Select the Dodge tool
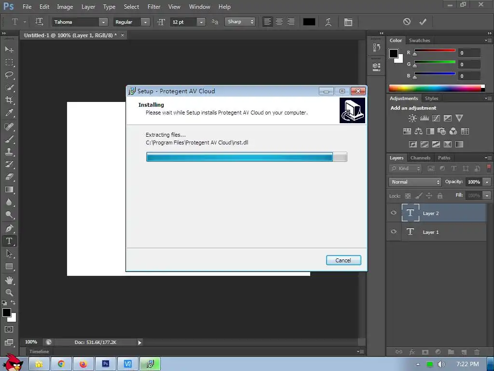This screenshot has width=494, height=371. point(9,215)
